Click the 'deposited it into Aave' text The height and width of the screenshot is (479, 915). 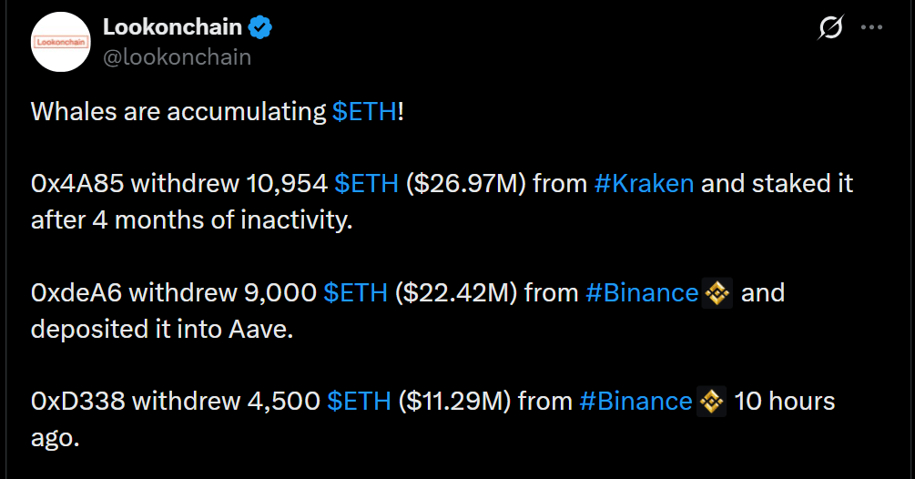(162, 329)
